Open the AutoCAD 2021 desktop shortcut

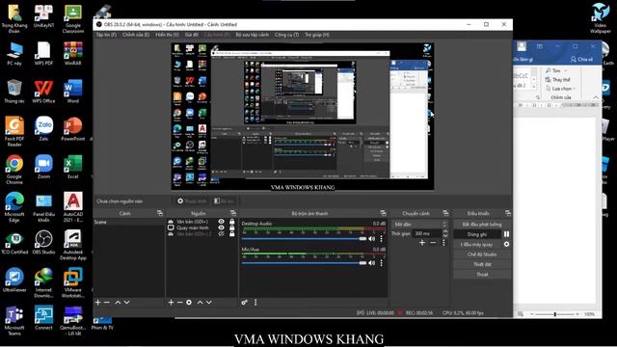pos(73,206)
